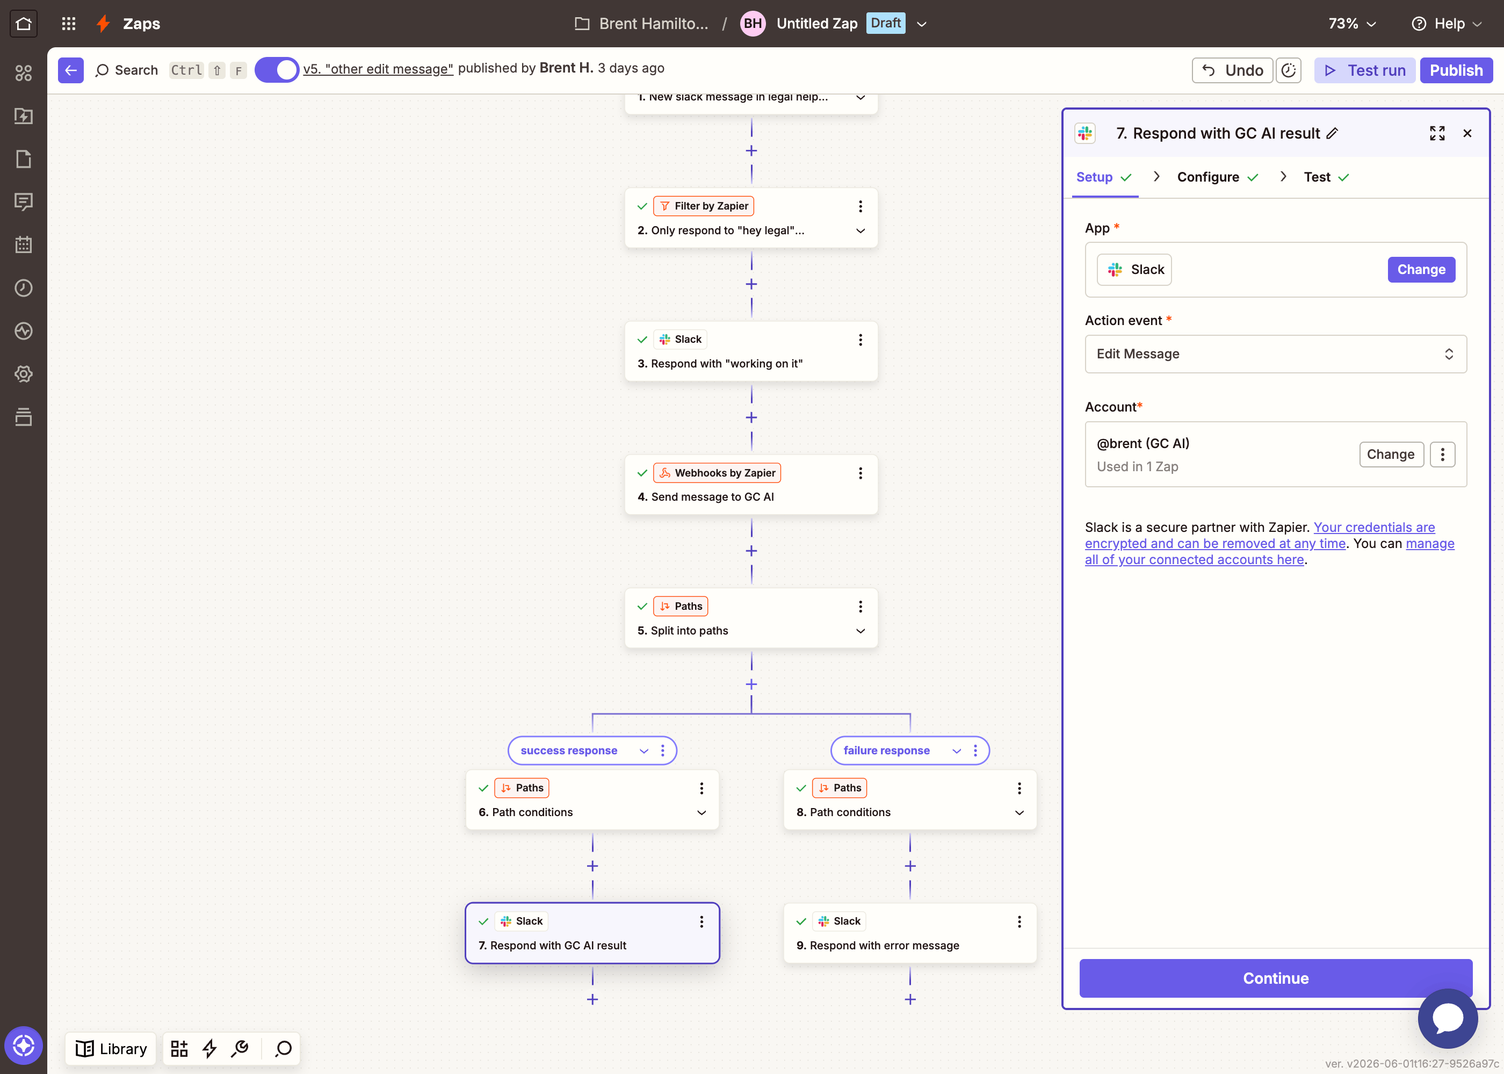The image size is (1504, 1074).
Task: Add a step after the trigger
Action: point(751,151)
